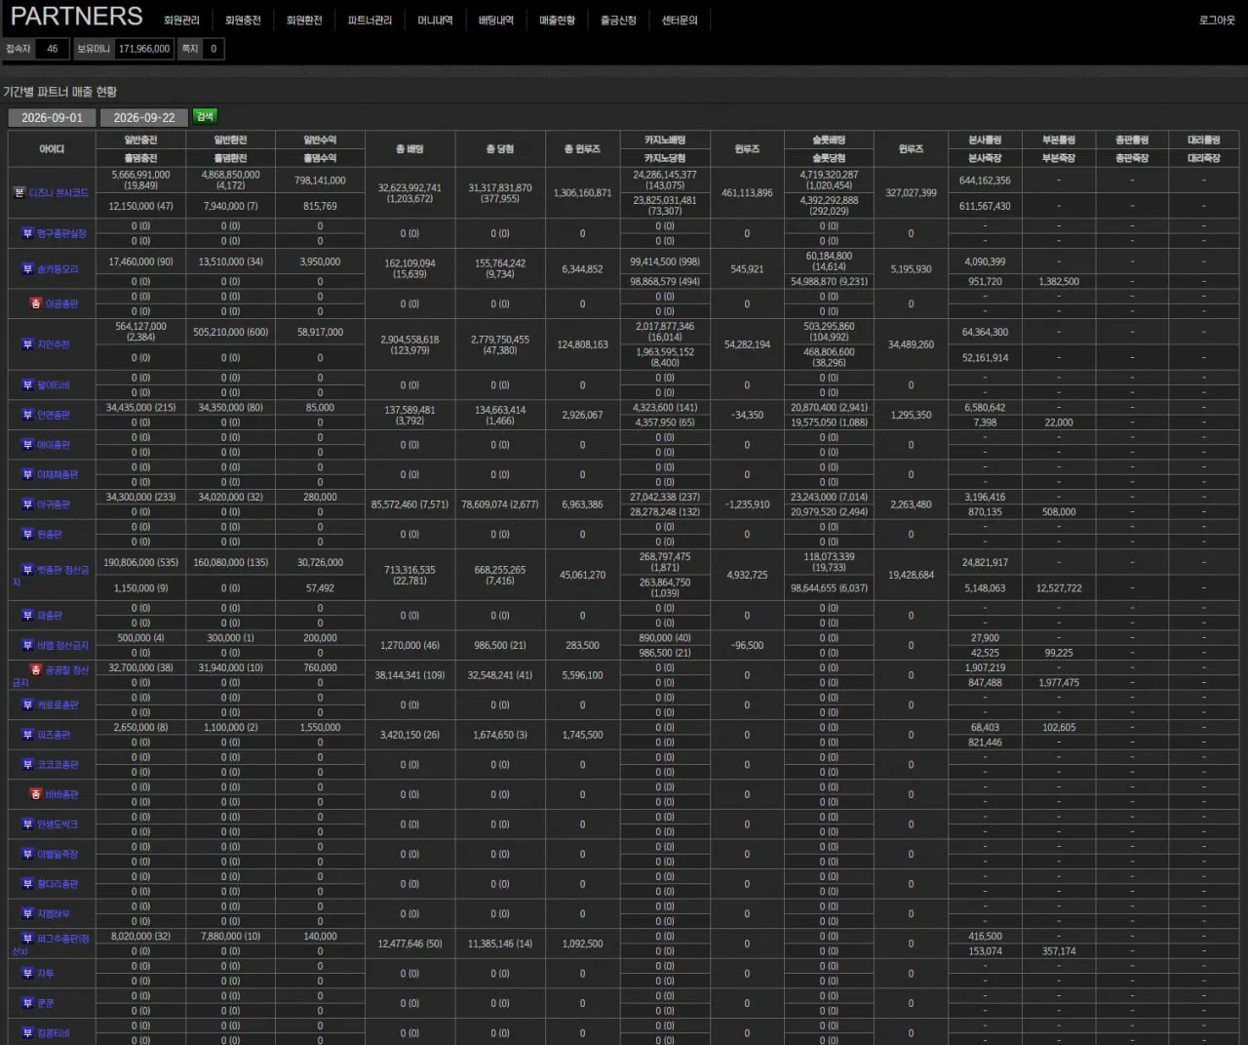
Task: Open the 피즈총판 partner link
Action: click(x=54, y=735)
